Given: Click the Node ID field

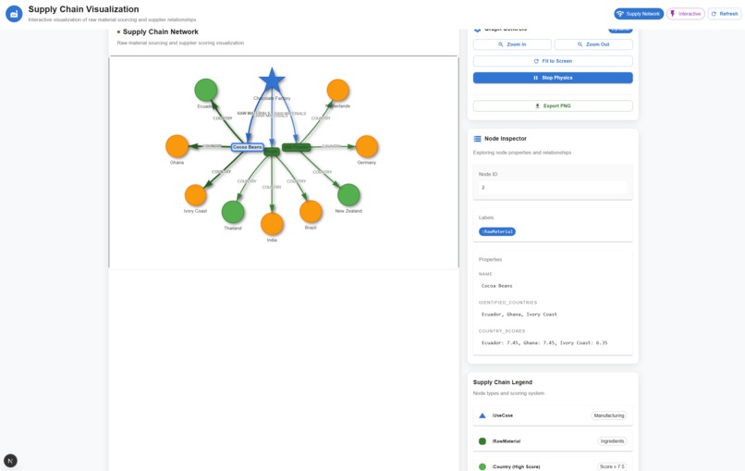Looking at the screenshot, I should [x=553, y=188].
